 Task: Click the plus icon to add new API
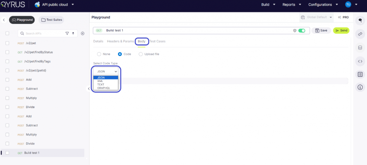(x=82, y=33)
